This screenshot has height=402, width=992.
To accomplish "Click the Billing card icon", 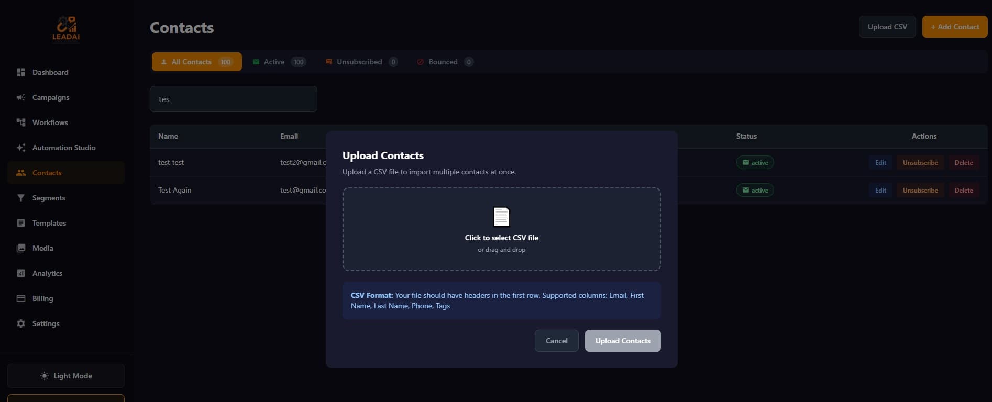I will (21, 298).
